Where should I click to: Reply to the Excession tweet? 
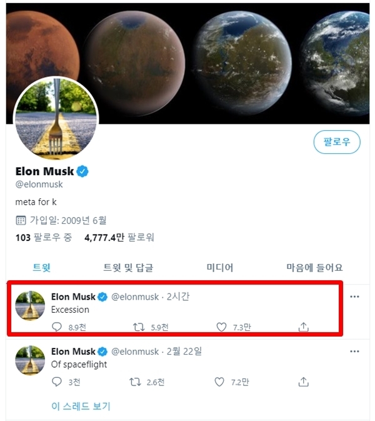[57, 327]
